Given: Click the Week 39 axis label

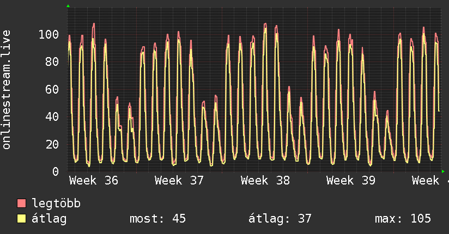Looking at the screenshot, I should pos(351,181).
